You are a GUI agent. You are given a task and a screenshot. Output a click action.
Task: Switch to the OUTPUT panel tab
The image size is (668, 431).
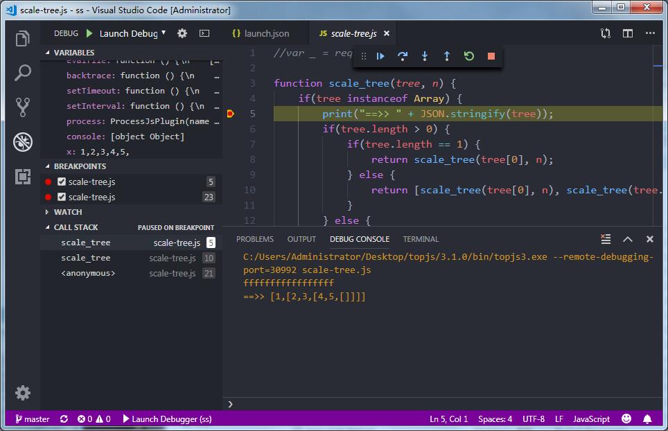301,238
